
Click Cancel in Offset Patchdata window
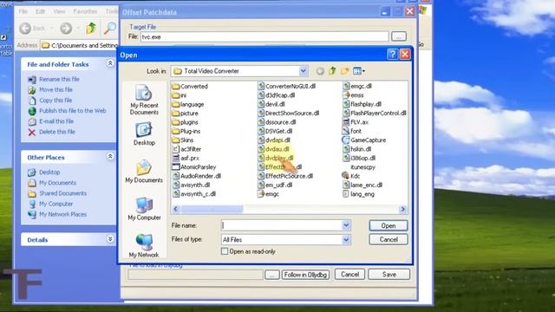point(349,275)
